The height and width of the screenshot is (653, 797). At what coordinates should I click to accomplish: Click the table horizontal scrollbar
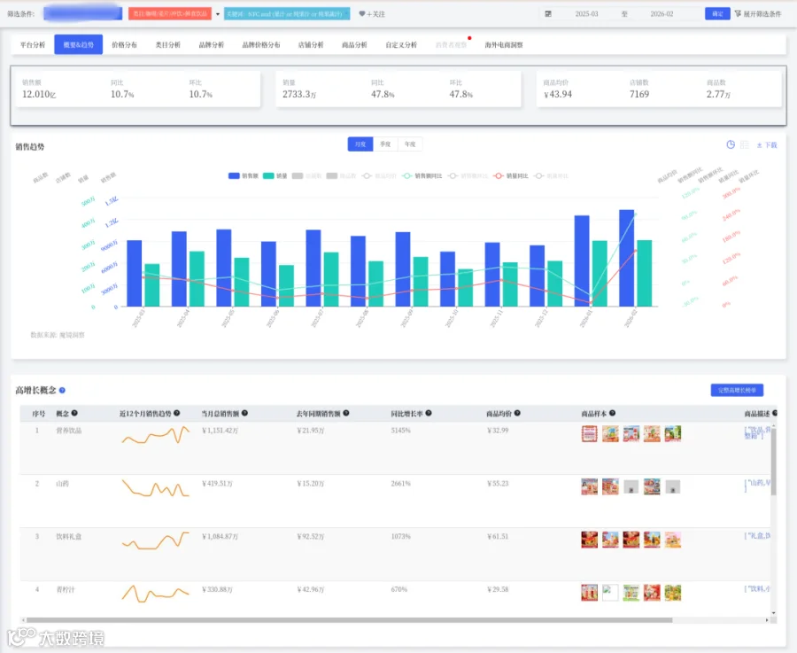(x=349, y=620)
